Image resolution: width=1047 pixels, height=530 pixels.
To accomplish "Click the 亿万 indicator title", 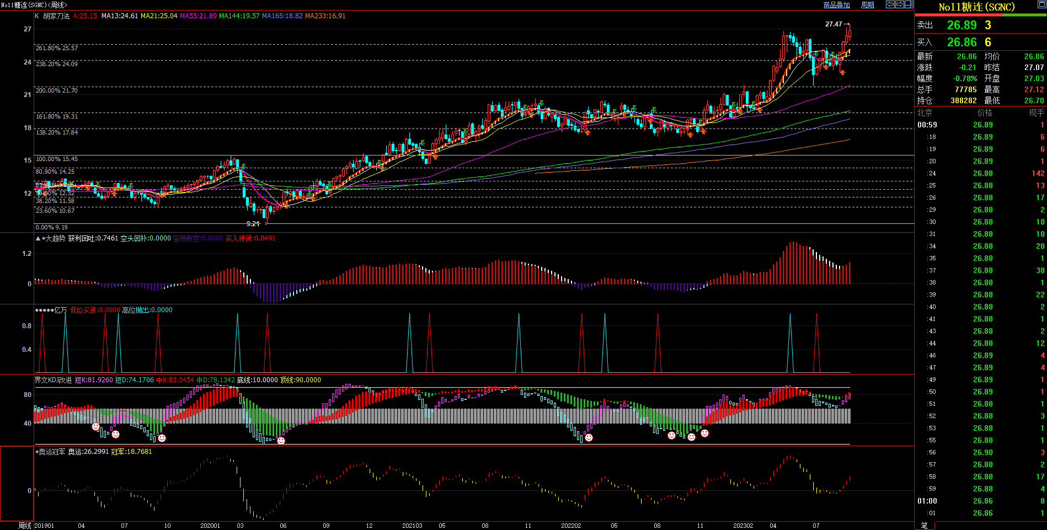I will coord(60,310).
